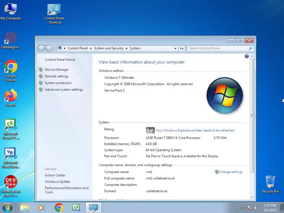Open Google Chrome desktop shortcut
The image size is (284, 213).
(x=11, y=71)
